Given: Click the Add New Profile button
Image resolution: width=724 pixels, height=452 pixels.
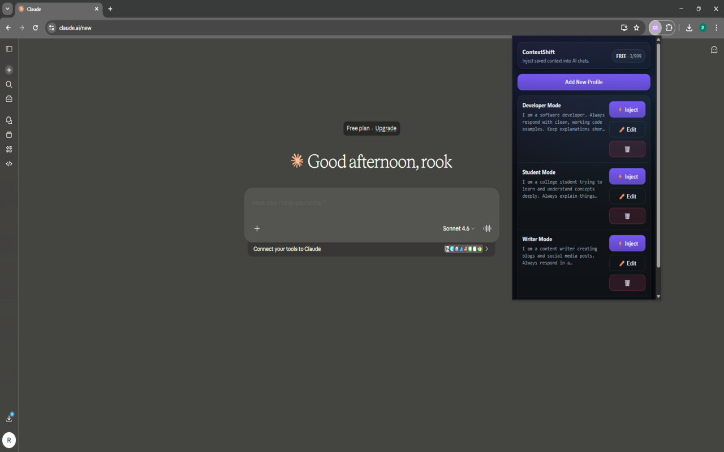Looking at the screenshot, I should tap(584, 82).
